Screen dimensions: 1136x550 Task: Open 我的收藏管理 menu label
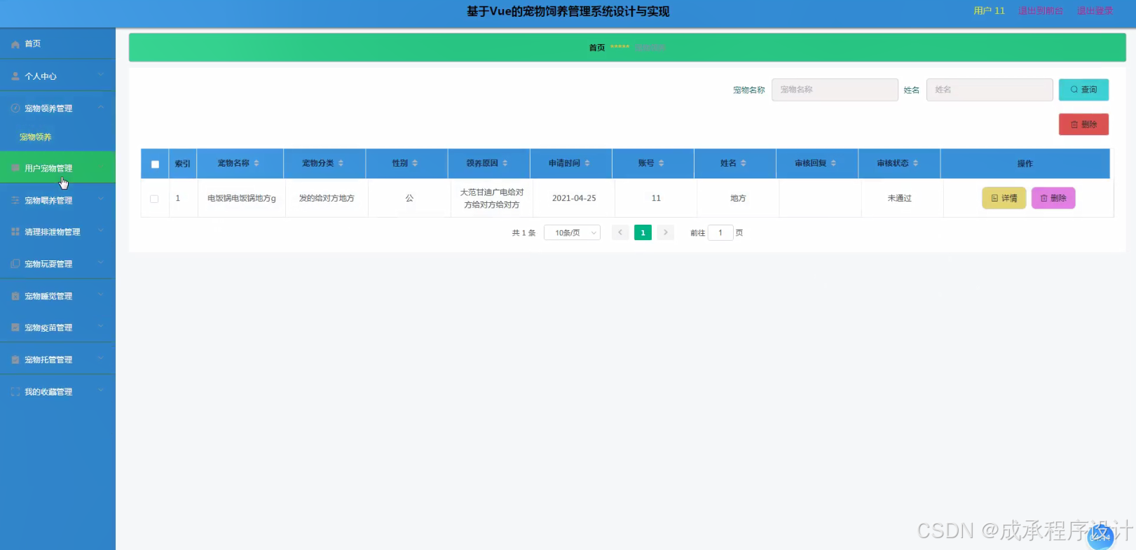(48, 392)
